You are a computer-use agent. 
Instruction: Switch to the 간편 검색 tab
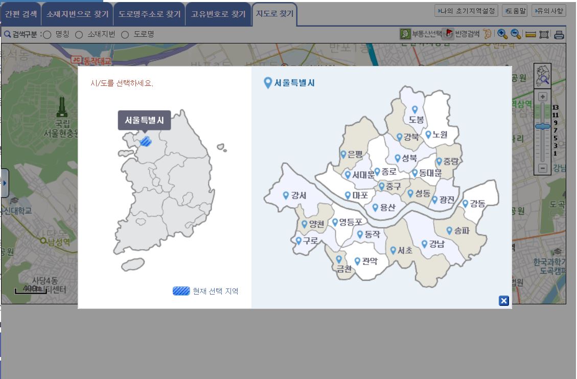click(x=21, y=13)
